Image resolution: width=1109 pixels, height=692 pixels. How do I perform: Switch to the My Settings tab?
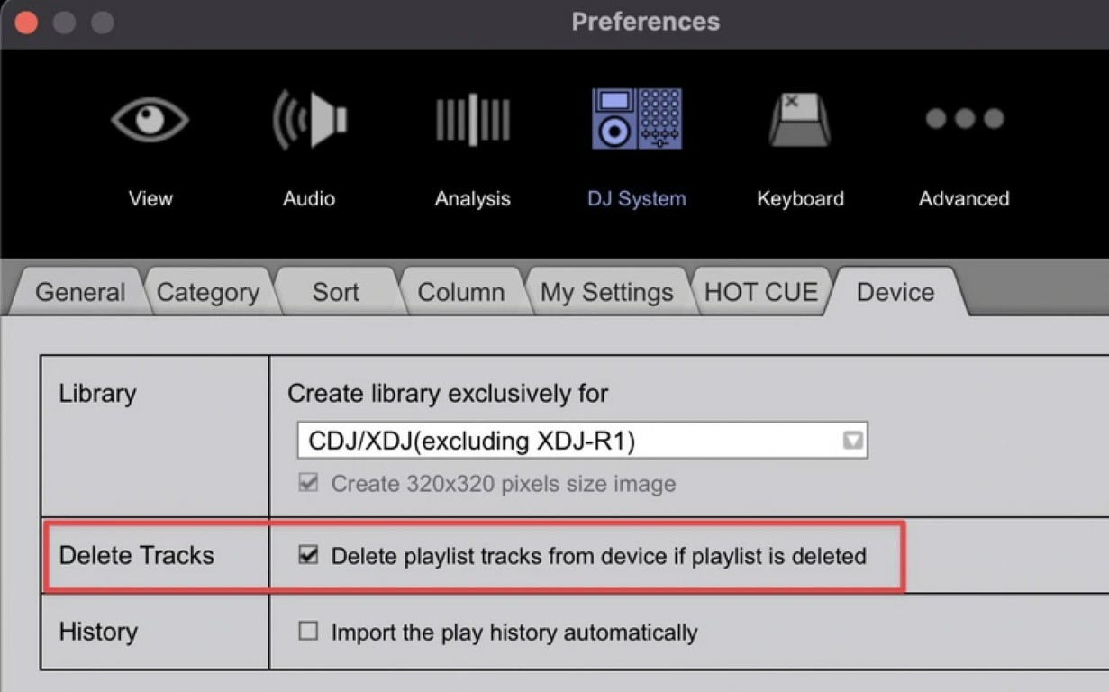[x=606, y=292]
